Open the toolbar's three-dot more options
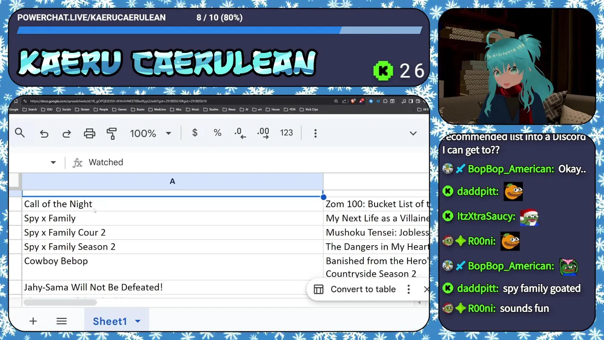 click(316, 133)
